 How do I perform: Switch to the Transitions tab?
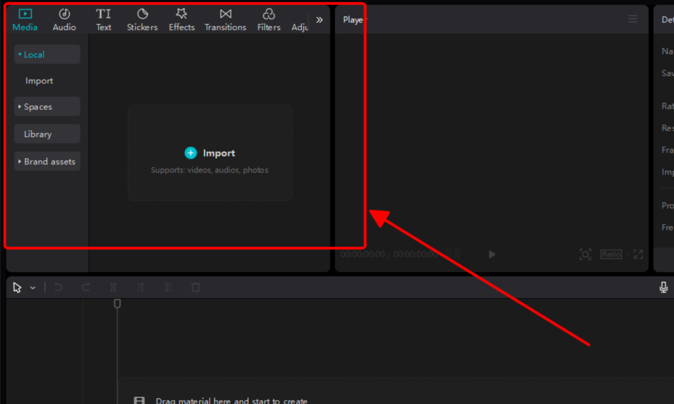point(225,20)
